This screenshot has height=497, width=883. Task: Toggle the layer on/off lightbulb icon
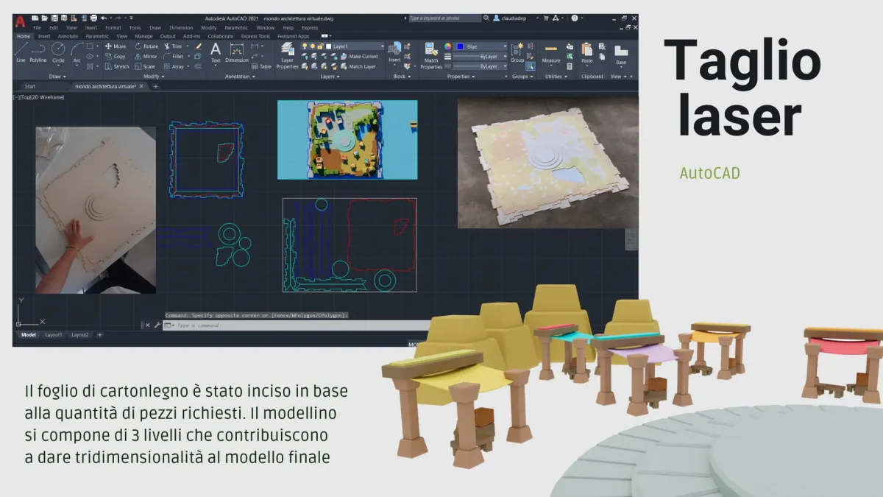[x=304, y=46]
